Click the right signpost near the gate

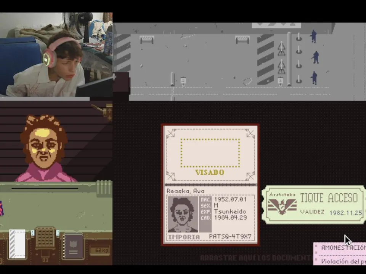[280, 81]
